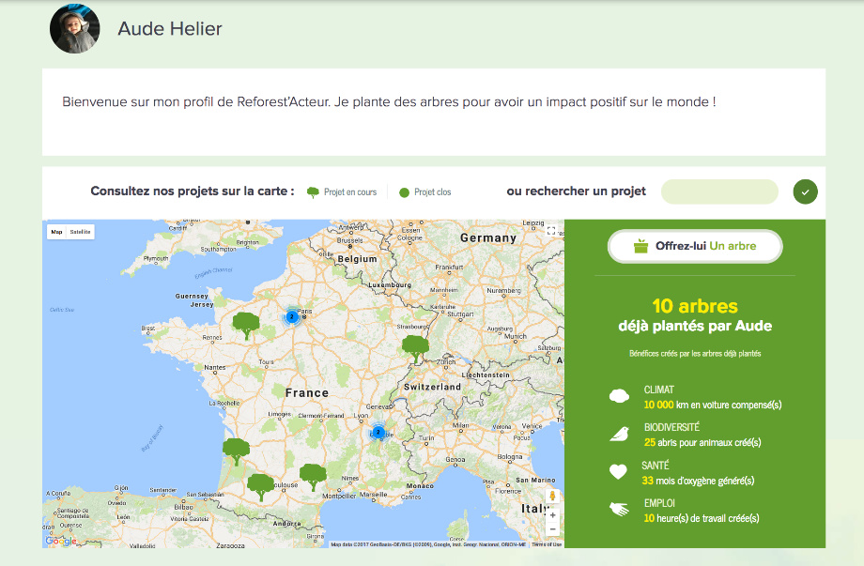The width and height of the screenshot is (864, 566).
Task: Zoom out on the map
Action: 552,529
